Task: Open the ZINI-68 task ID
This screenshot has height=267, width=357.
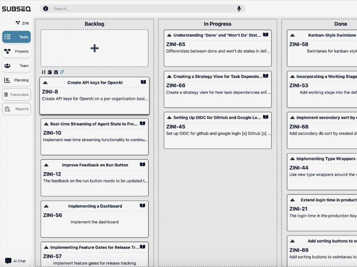Action: tap(299, 127)
